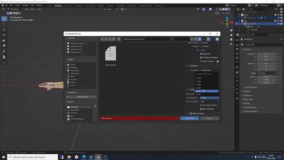The image size is (284, 160).
Task: Toggle the Bake Animation checkbox
Action: pyautogui.click(x=191, y=114)
